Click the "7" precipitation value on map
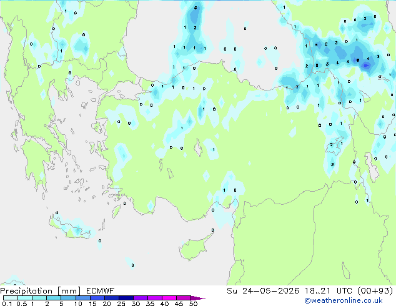Screen dimensions: 396x306 click(297, 87)
